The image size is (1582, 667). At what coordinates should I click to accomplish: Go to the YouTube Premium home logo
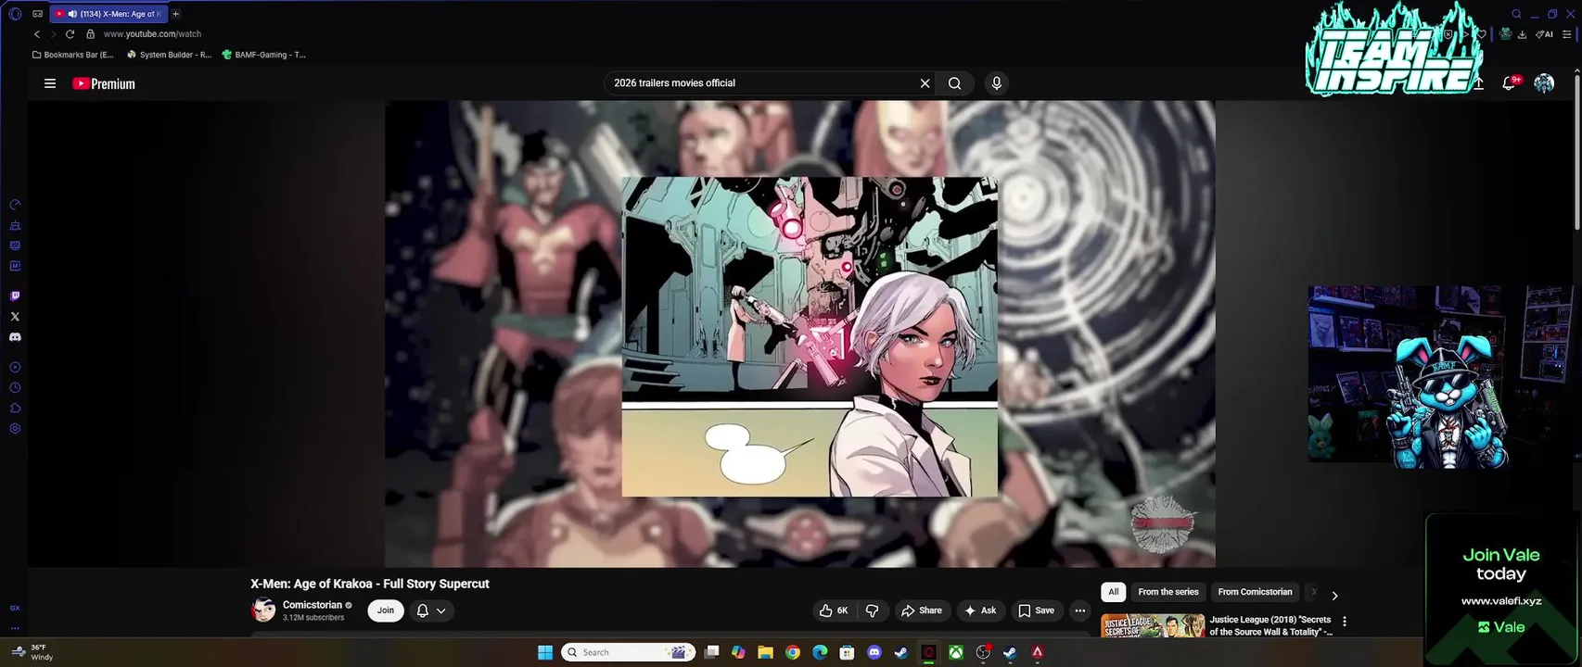104,83
